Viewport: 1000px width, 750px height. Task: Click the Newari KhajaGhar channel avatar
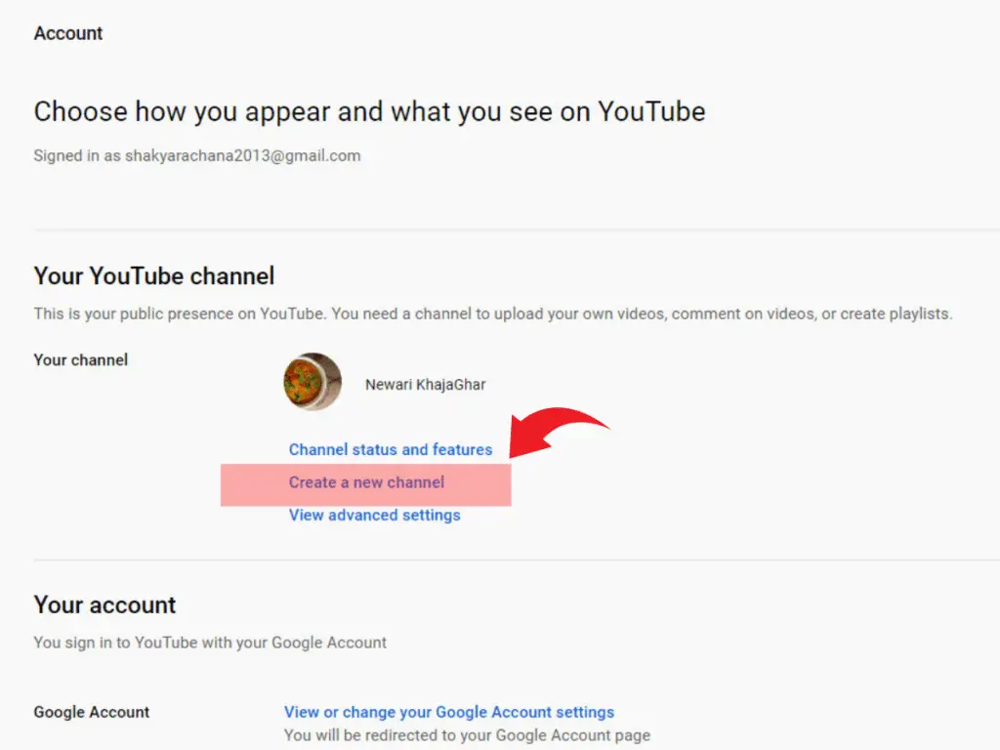pos(312,382)
